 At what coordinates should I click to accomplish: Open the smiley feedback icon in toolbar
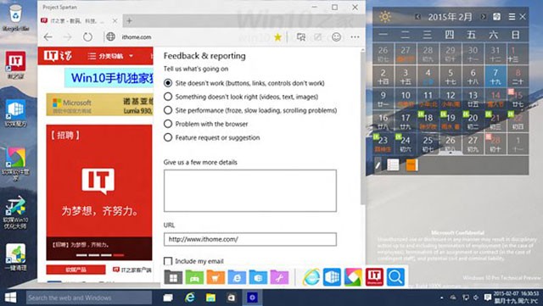pos(336,36)
